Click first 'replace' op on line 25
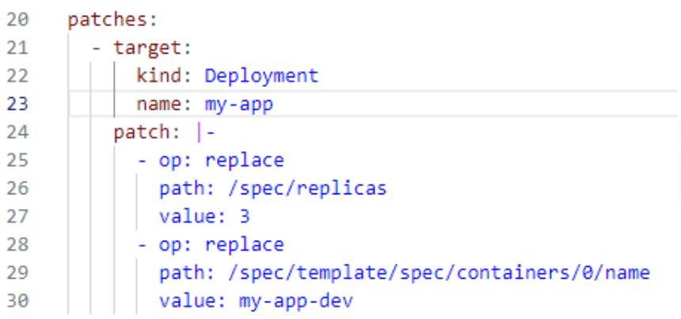The width and height of the screenshot is (681, 319). pyautogui.click(x=245, y=161)
